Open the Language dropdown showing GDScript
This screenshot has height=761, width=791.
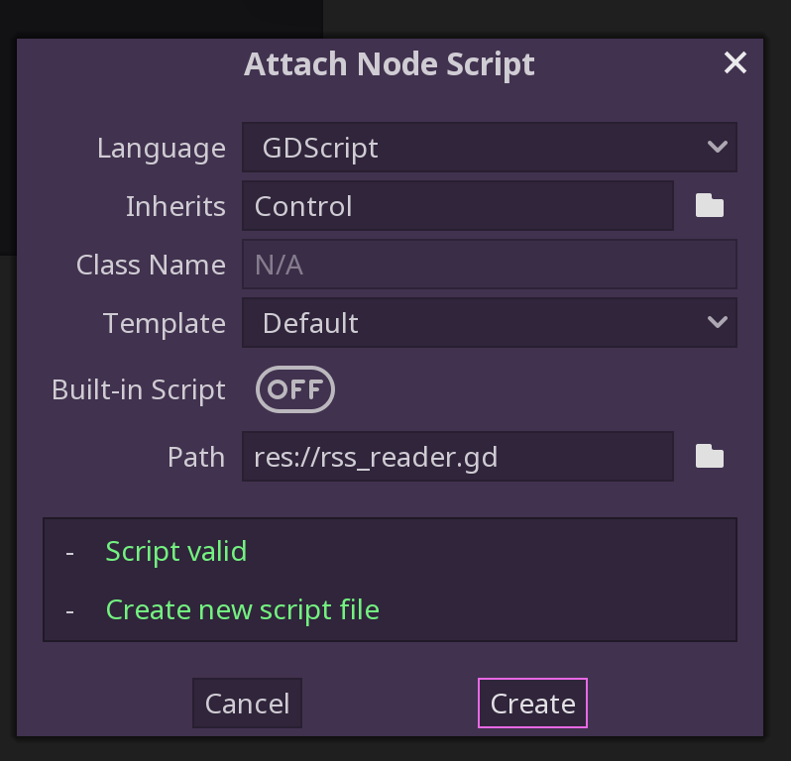coord(490,148)
